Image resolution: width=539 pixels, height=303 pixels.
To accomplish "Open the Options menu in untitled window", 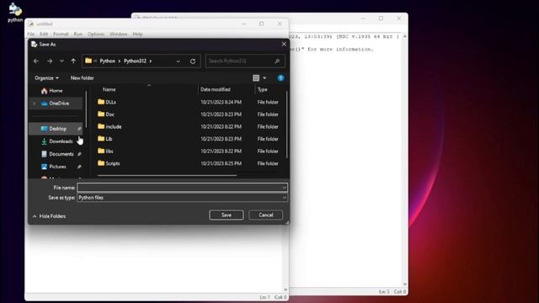I will click(96, 34).
